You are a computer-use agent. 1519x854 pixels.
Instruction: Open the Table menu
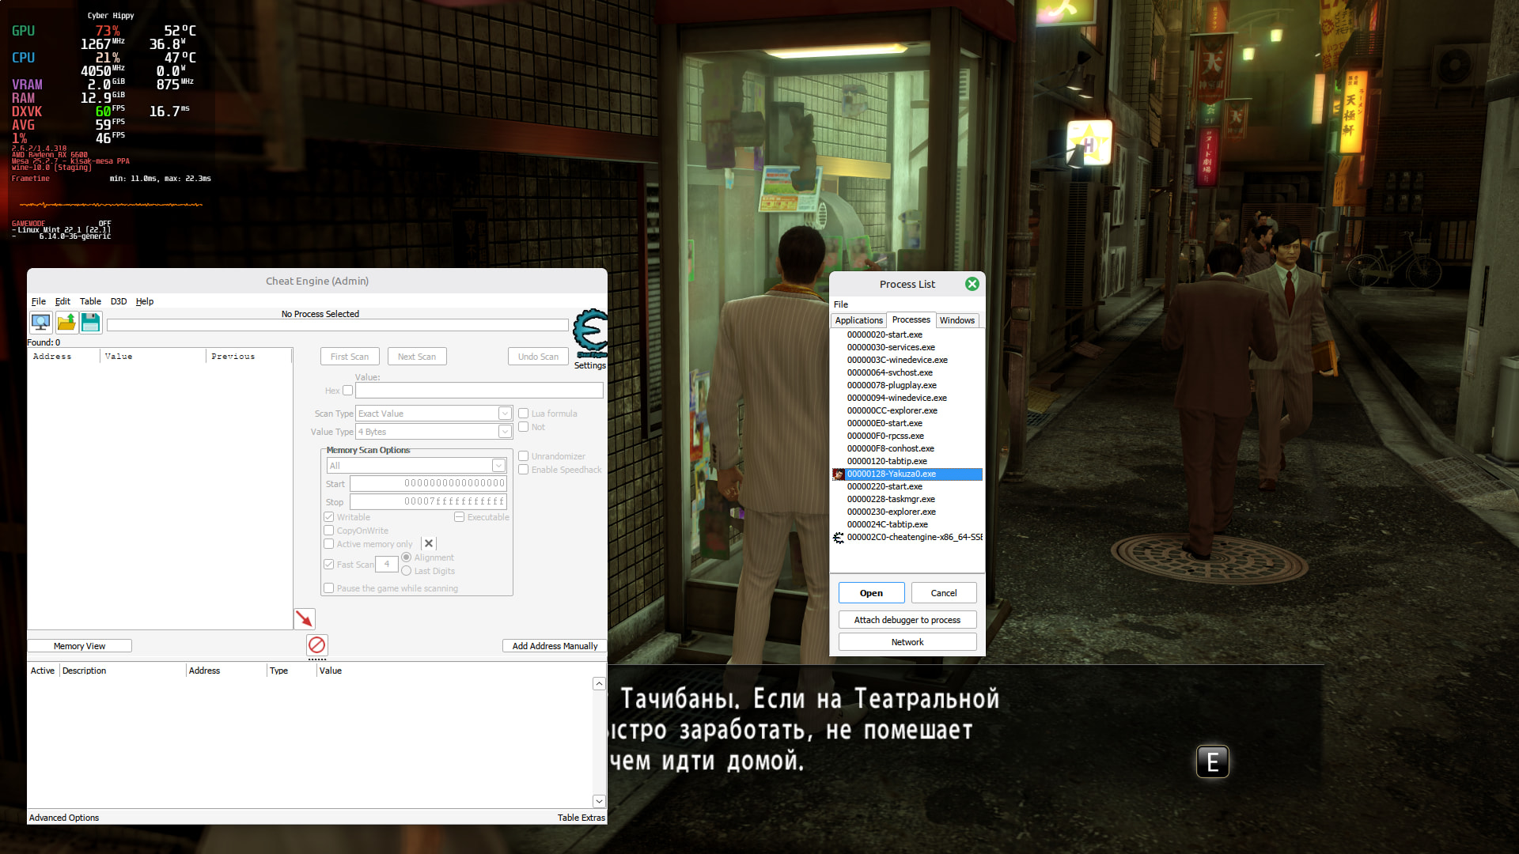coord(90,301)
